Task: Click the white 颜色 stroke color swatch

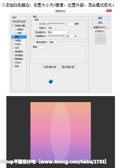Action: click(x=42, y=47)
